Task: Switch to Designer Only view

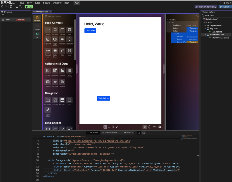Action: (x=109, y=133)
